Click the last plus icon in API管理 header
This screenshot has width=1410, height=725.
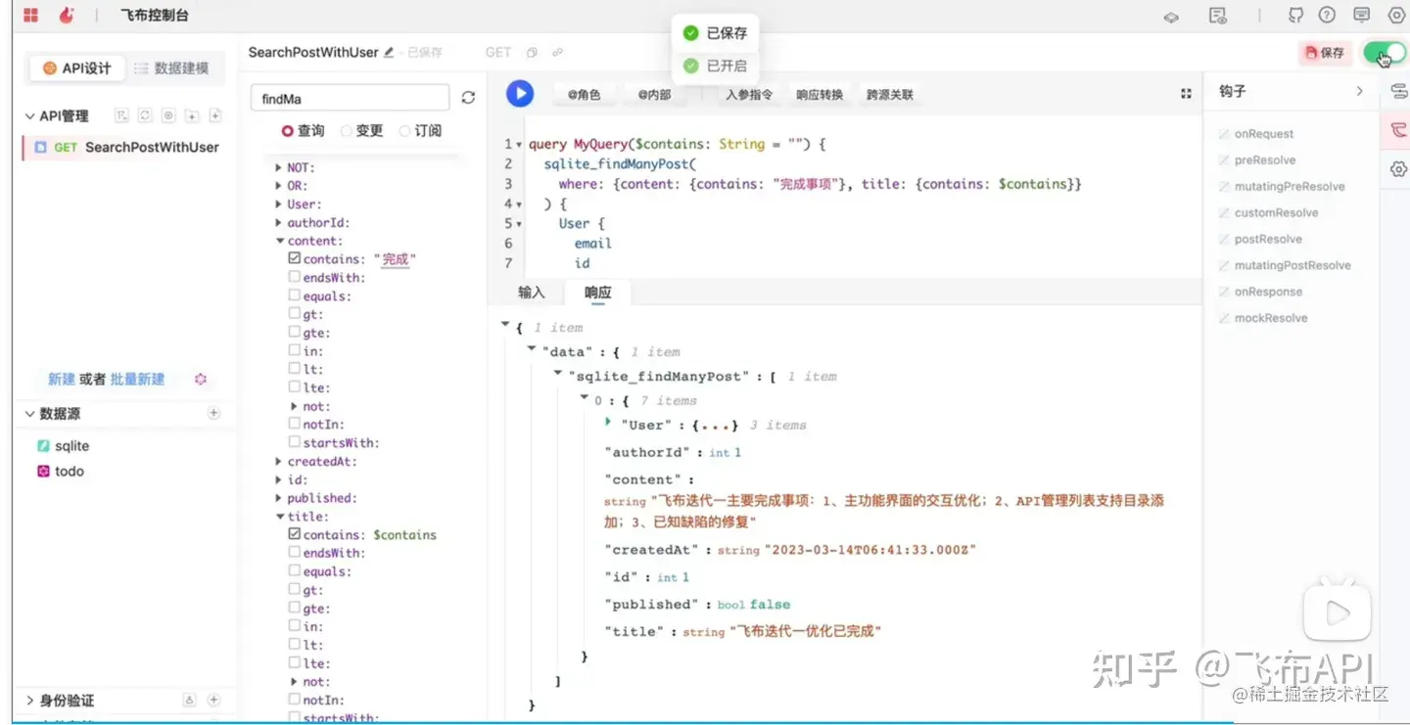[x=215, y=115]
